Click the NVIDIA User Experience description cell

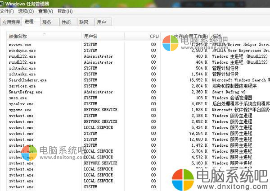click(241, 51)
